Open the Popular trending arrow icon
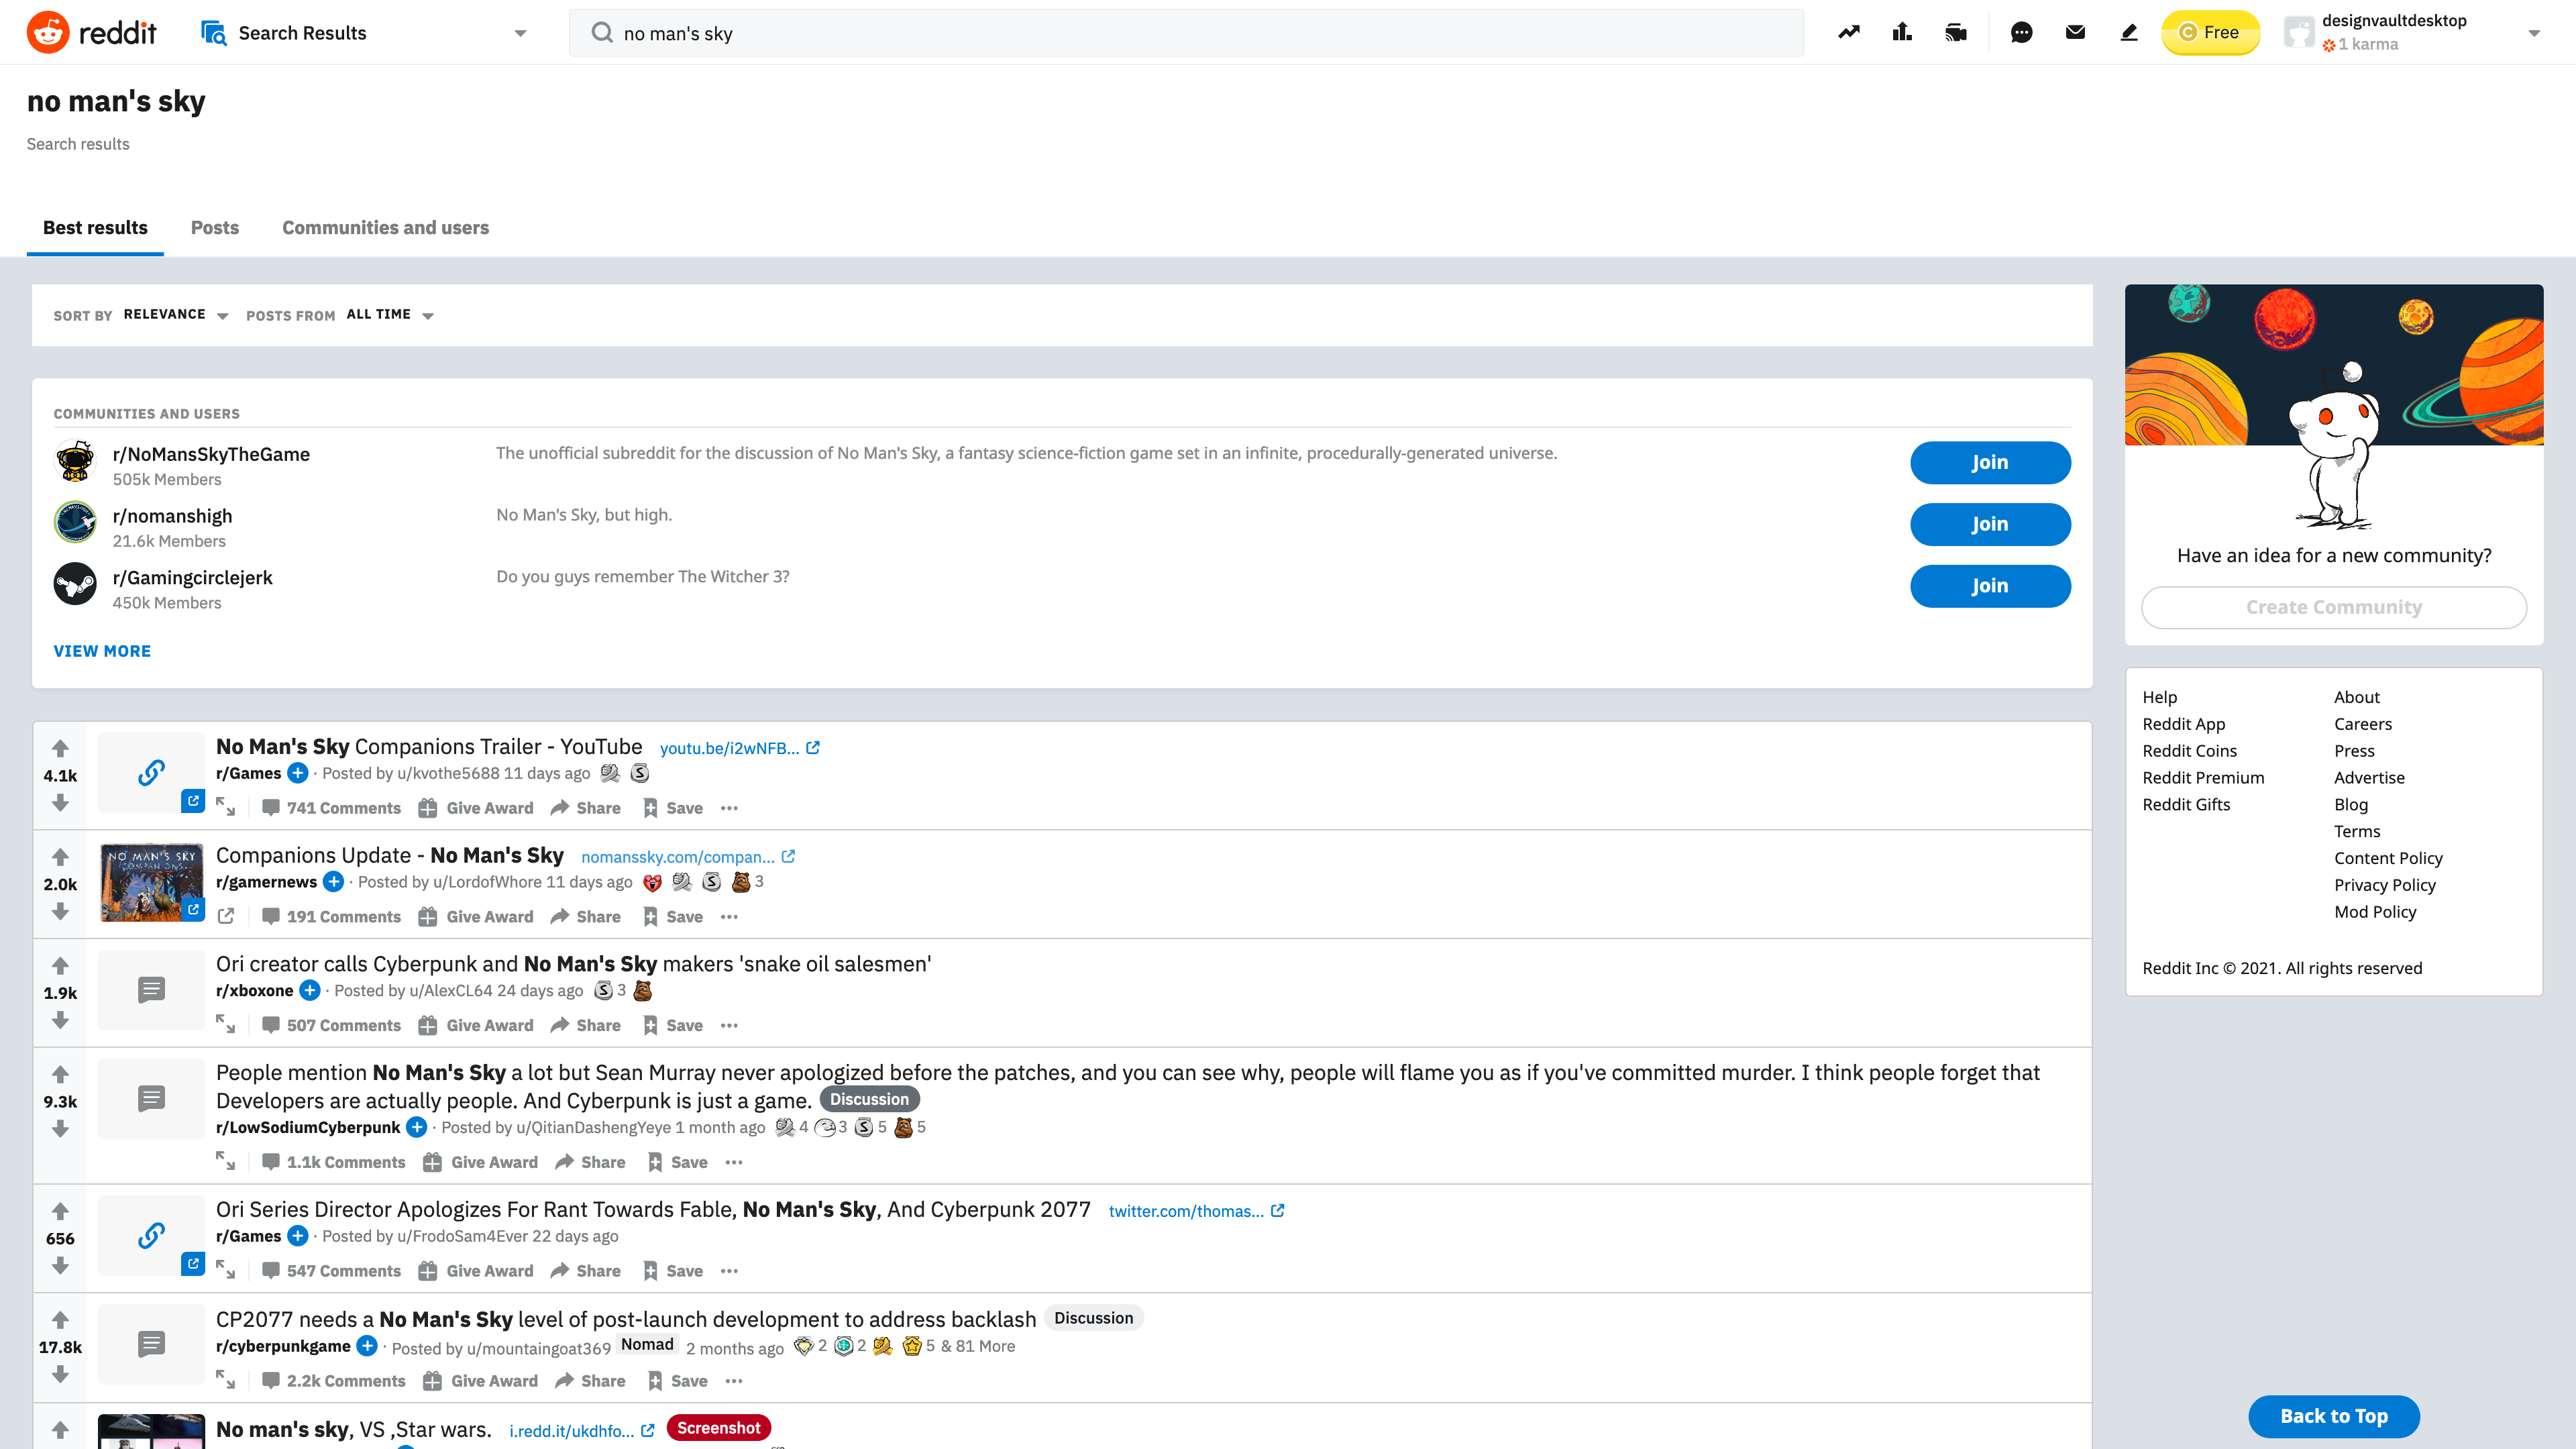The width and height of the screenshot is (2576, 1449). click(x=1848, y=32)
